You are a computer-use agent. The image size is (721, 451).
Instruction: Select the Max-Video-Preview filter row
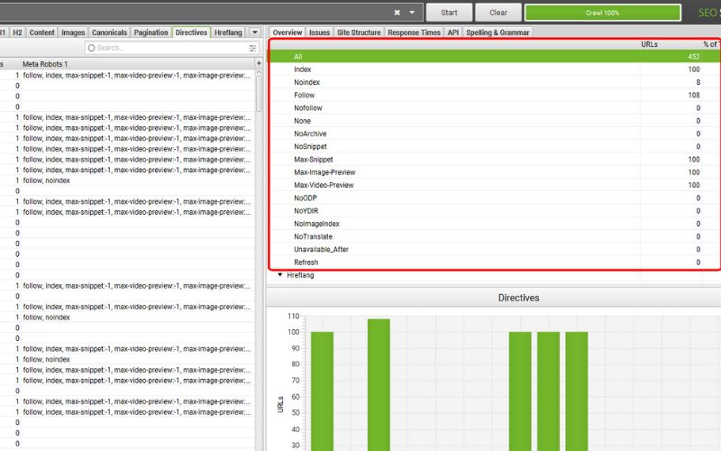(495, 186)
